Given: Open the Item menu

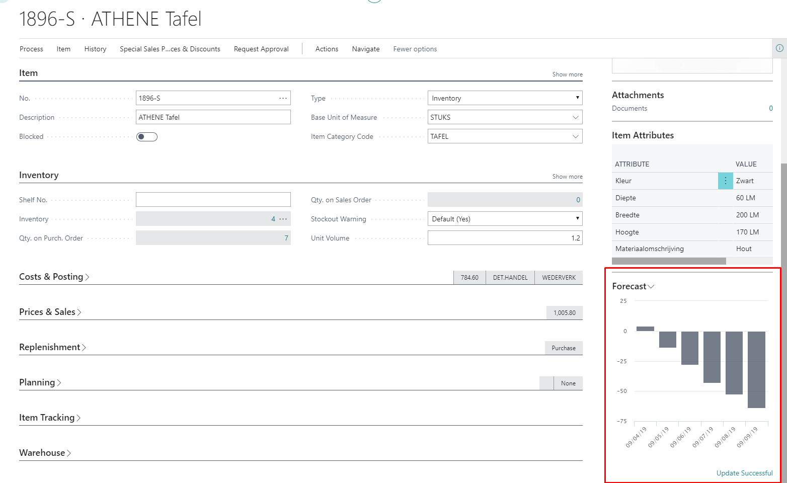Looking at the screenshot, I should (63, 49).
